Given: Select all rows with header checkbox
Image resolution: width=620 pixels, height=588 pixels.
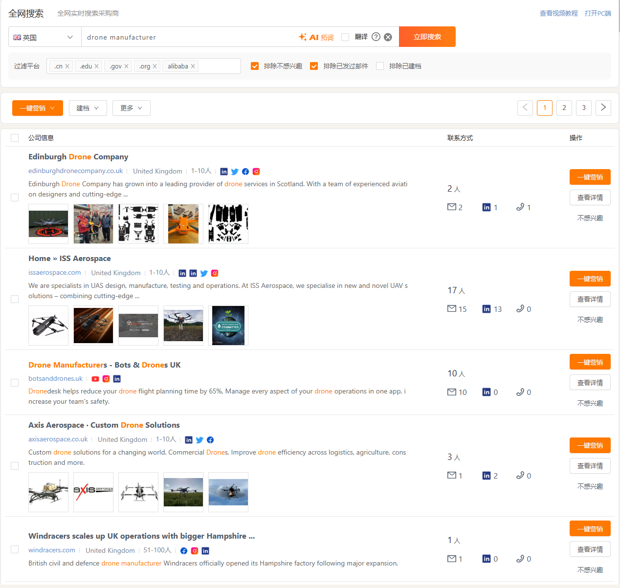Looking at the screenshot, I should point(15,138).
